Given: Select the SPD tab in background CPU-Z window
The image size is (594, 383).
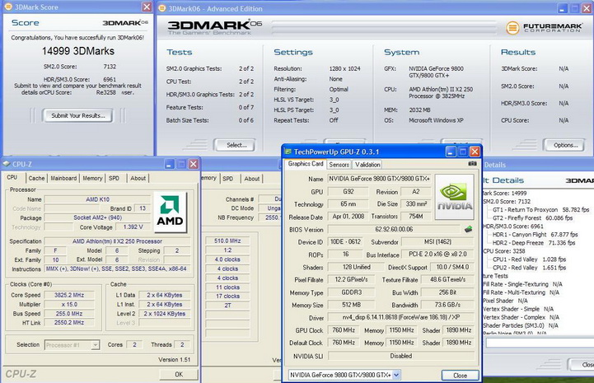Looking at the screenshot, I should coord(228,179).
